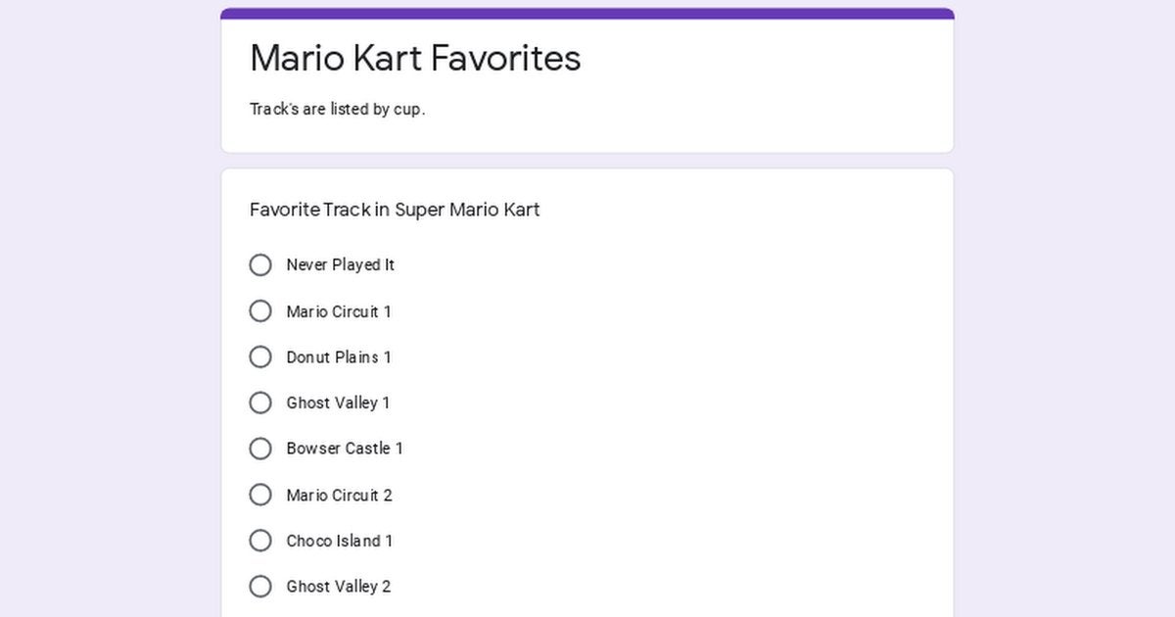Mark the Ghost Valley 1 radio circle

(x=260, y=403)
